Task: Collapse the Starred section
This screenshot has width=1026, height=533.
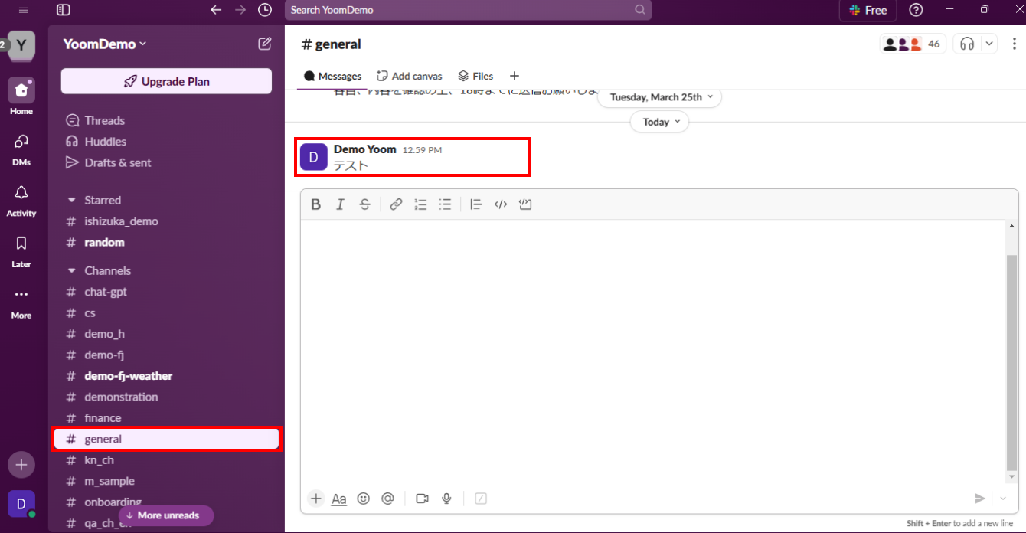Action: pyautogui.click(x=72, y=200)
